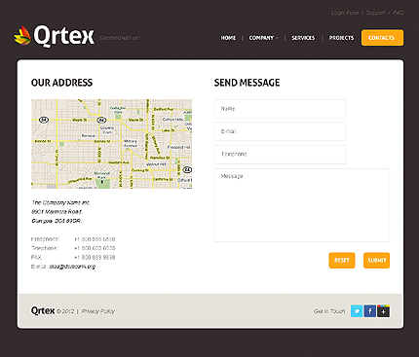Image resolution: width=419 pixels, height=357 pixels.
Task: Click the e-mail address link
Action: click(x=72, y=267)
